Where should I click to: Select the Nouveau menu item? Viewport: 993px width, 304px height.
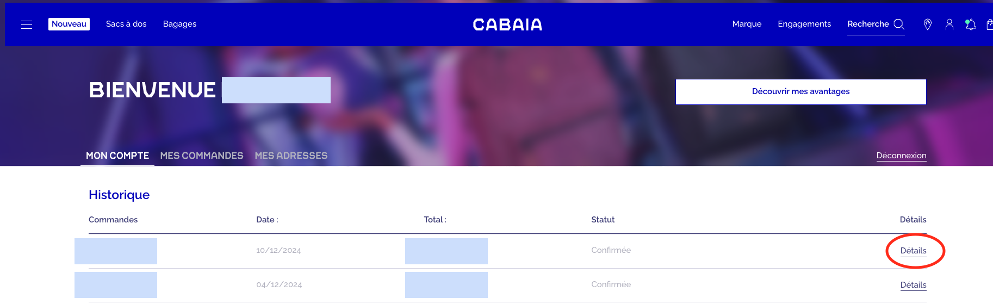click(x=69, y=24)
